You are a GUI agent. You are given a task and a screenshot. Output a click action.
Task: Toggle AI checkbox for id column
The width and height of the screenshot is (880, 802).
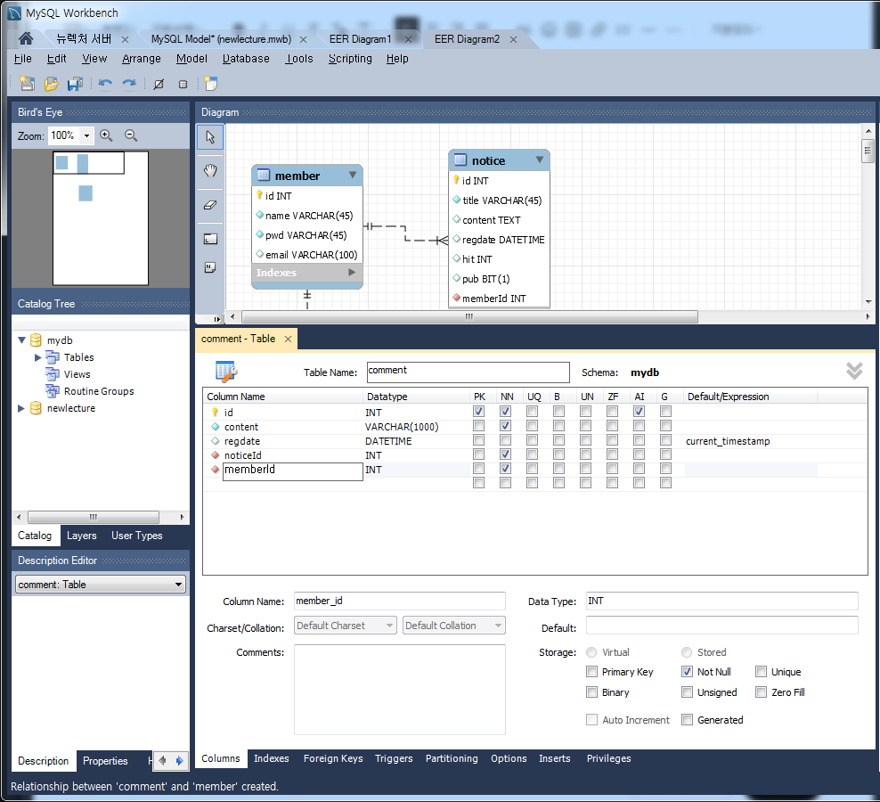pos(639,412)
